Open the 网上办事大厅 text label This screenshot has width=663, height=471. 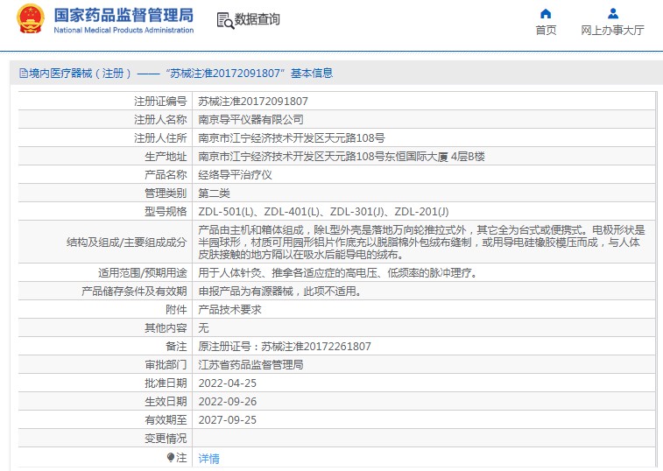point(613,30)
